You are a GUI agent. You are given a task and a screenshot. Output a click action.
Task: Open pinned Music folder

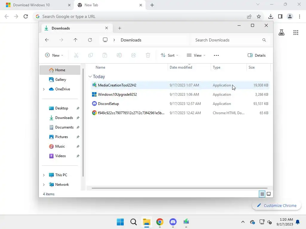coord(60,146)
